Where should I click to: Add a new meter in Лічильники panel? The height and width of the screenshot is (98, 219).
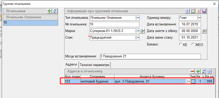point(49,11)
